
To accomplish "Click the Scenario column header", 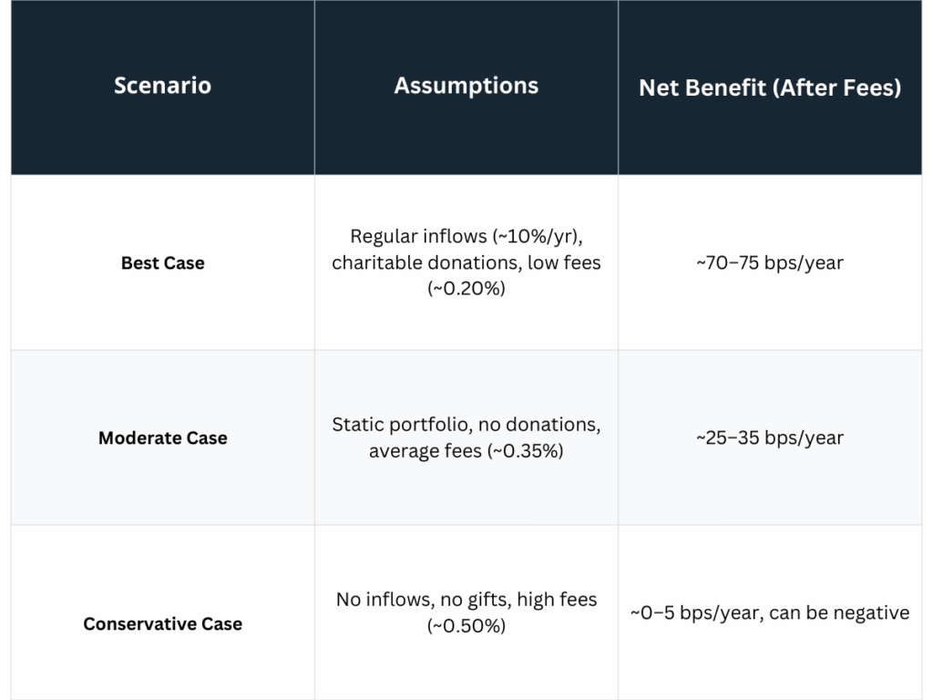I will (x=162, y=86).
